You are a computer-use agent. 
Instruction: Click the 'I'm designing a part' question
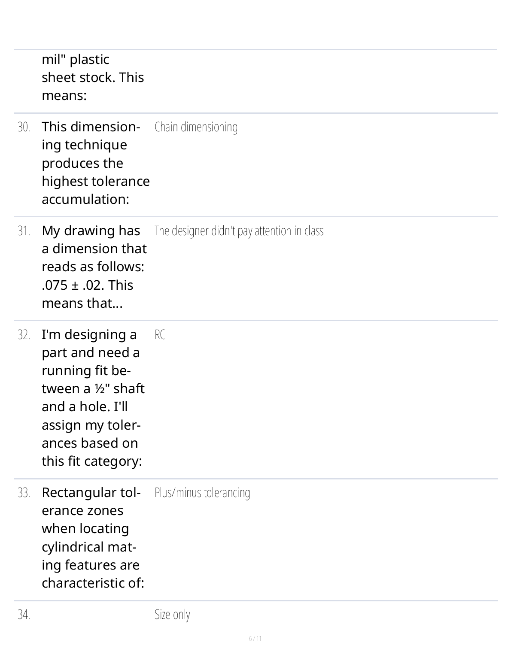pos(89,335)
